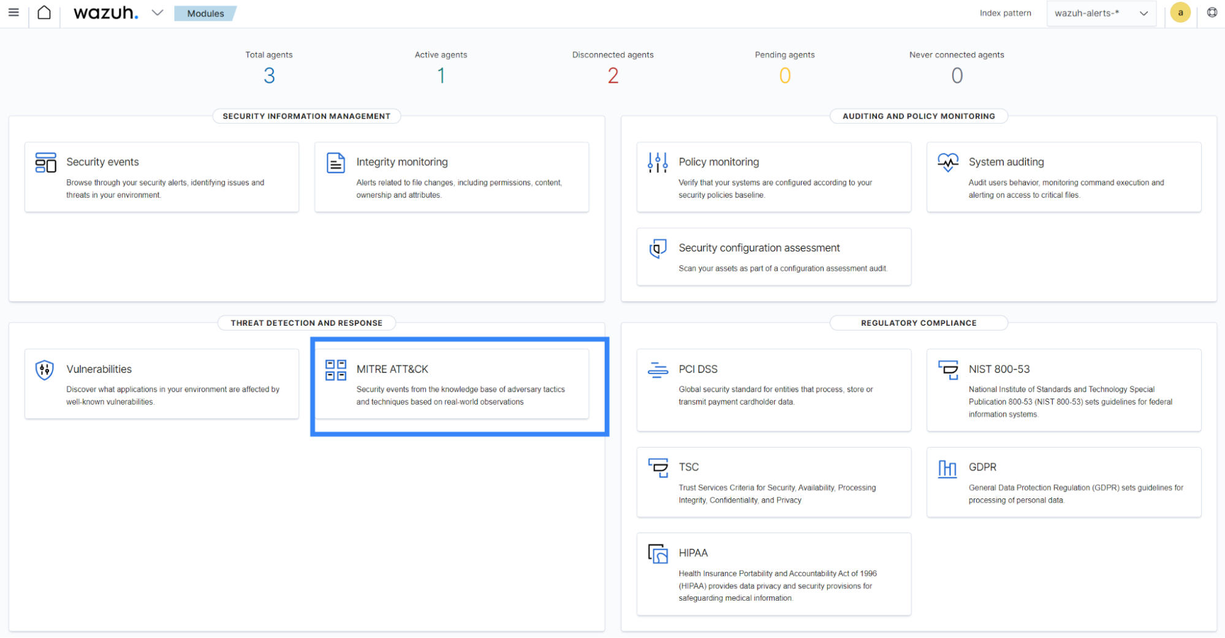Open PCI DSS module
The image size is (1225, 638).
[774, 390]
